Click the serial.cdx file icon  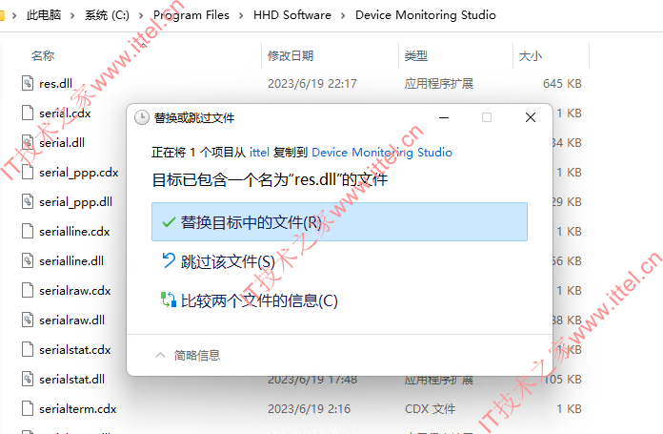point(28,114)
